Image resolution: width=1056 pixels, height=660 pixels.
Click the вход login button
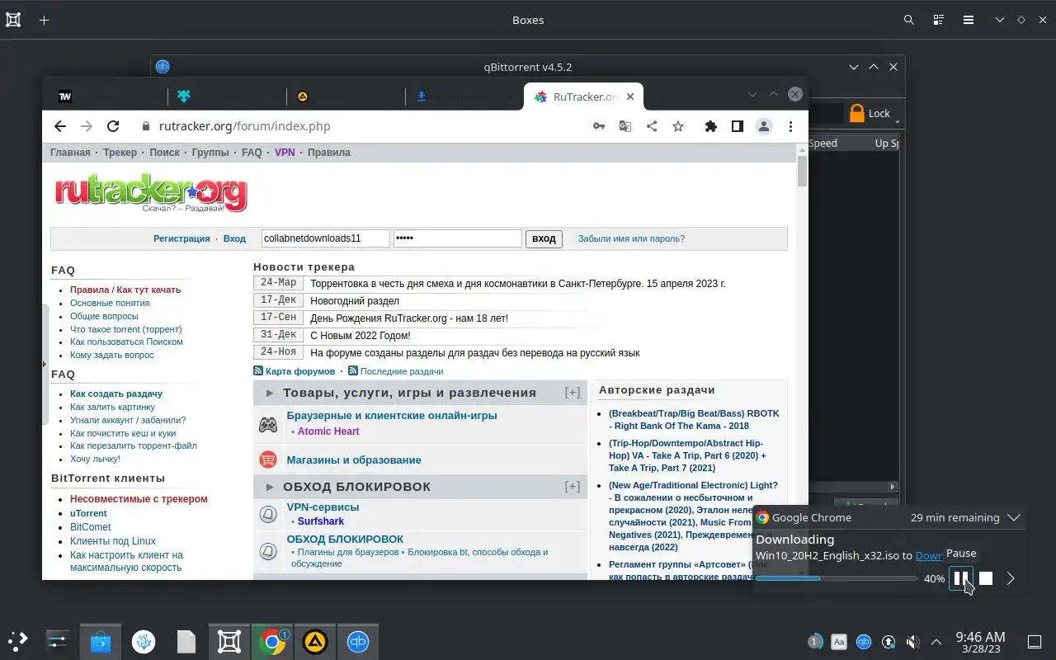click(x=544, y=238)
